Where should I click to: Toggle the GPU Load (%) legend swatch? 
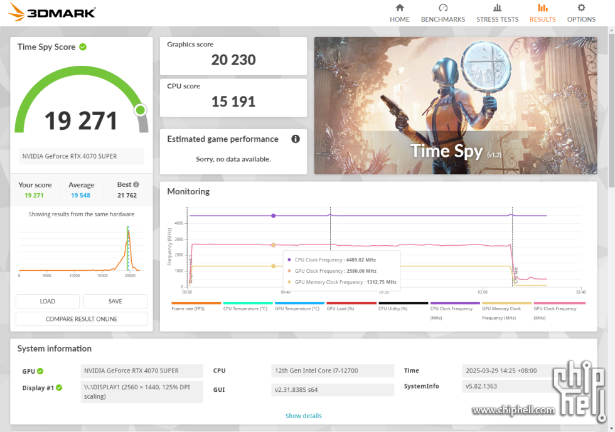pyautogui.click(x=351, y=303)
